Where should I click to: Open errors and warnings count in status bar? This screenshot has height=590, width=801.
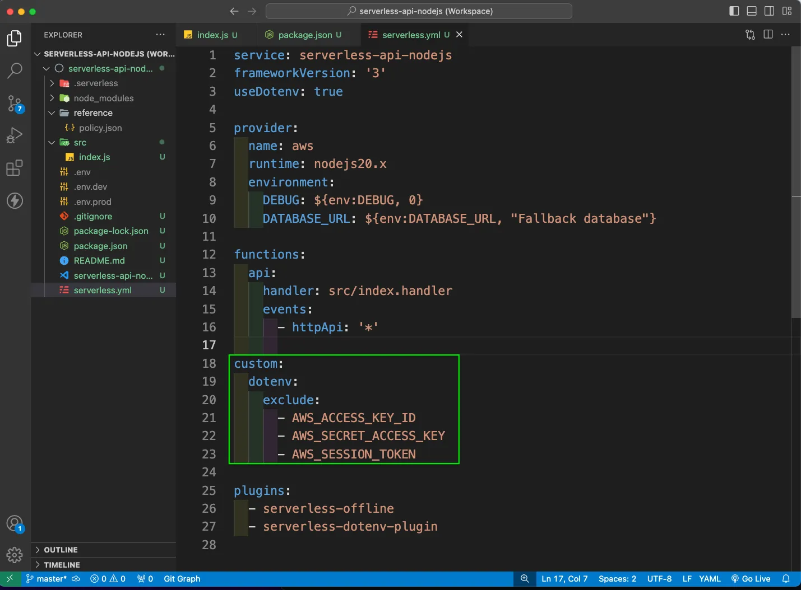[108, 579]
